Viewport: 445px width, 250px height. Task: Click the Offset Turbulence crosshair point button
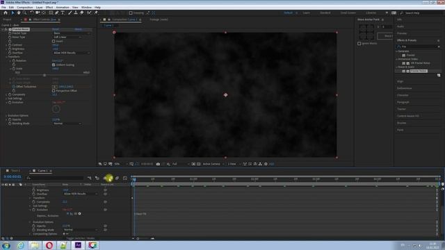click(x=55, y=87)
